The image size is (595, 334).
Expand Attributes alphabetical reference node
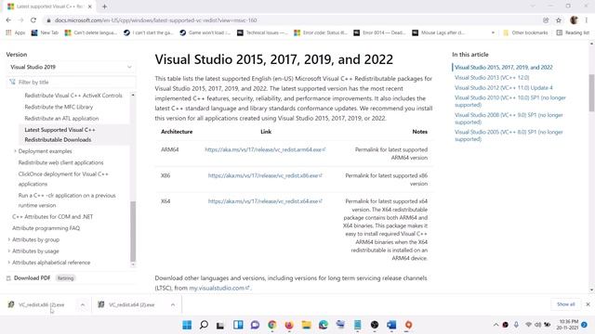click(9, 263)
